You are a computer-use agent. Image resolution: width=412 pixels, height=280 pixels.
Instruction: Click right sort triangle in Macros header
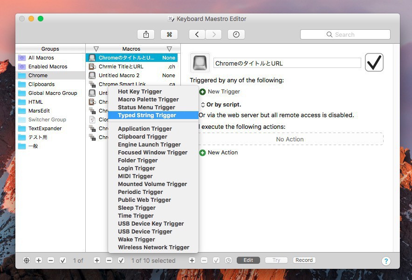169,49
